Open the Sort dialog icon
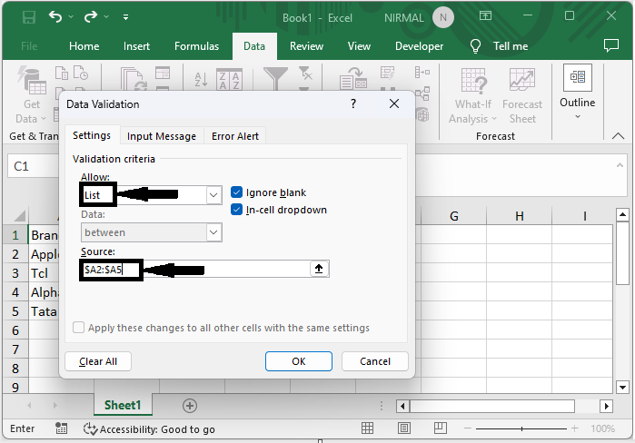Viewport: 635px width, 443px height. (229, 79)
